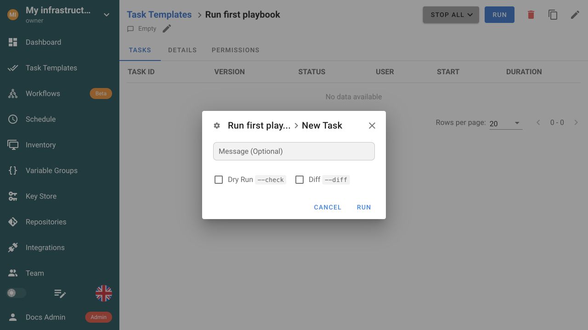Click the STATUS column header
Screen dimensions: 588x330
click(x=311, y=71)
